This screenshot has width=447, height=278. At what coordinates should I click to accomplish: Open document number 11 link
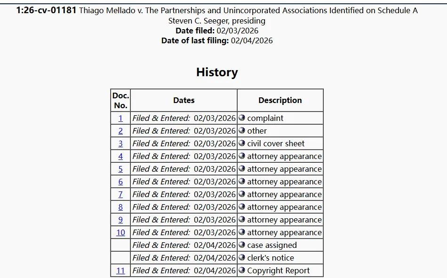[x=120, y=270]
